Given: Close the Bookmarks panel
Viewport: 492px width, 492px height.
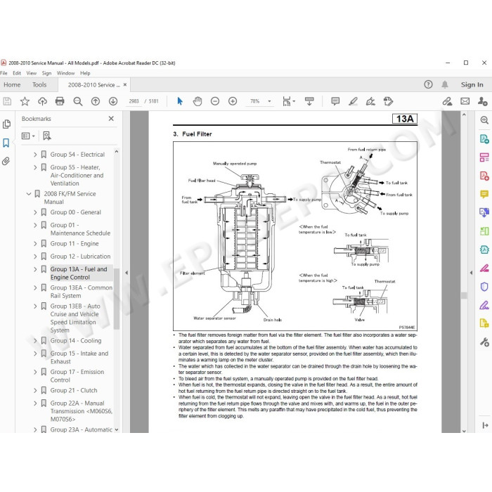Looking at the screenshot, I should click(111, 119).
